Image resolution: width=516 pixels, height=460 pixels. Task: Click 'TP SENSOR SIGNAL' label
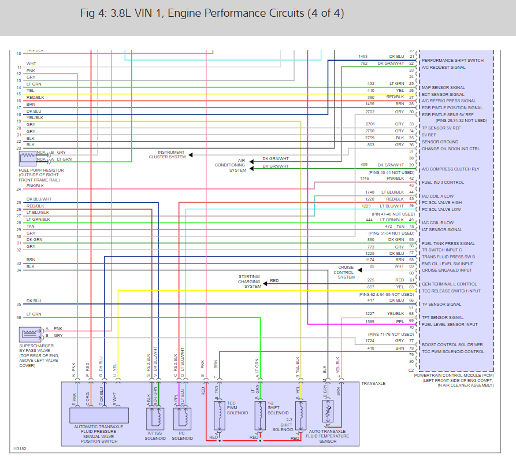pos(441,305)
